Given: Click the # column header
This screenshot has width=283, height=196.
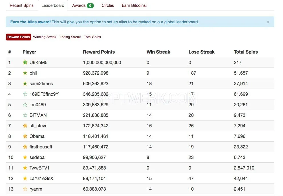Looking at the screenshot, I should pyautogui.click(x=10, y=52).
